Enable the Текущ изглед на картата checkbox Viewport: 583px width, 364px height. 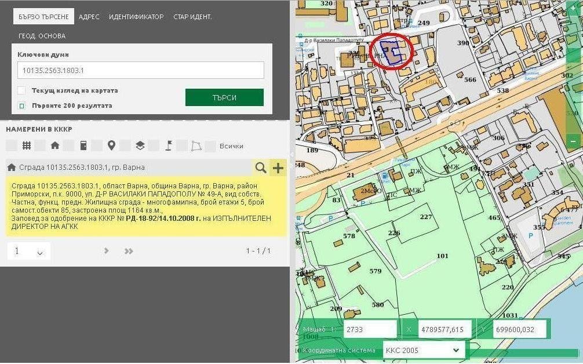[x=21, y=90]
